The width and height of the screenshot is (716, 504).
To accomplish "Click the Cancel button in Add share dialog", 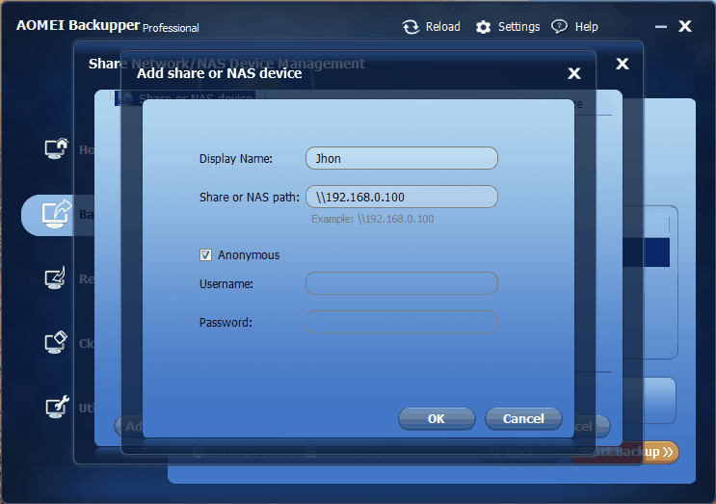I will coord(523,418).
